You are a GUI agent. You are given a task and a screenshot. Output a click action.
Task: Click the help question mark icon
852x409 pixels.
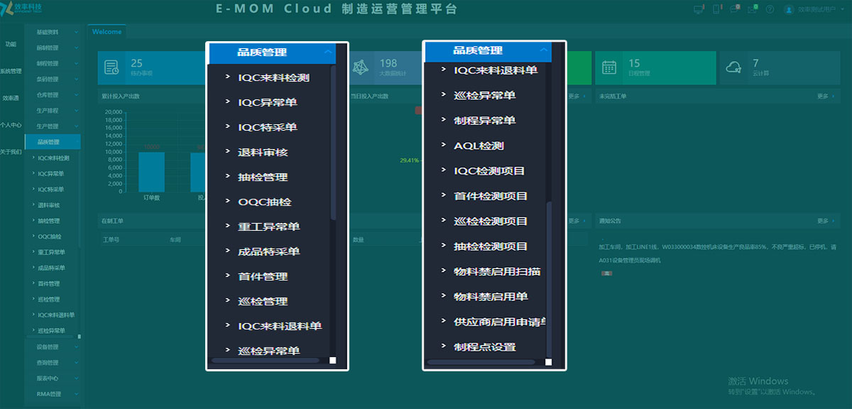click(770, 9)
